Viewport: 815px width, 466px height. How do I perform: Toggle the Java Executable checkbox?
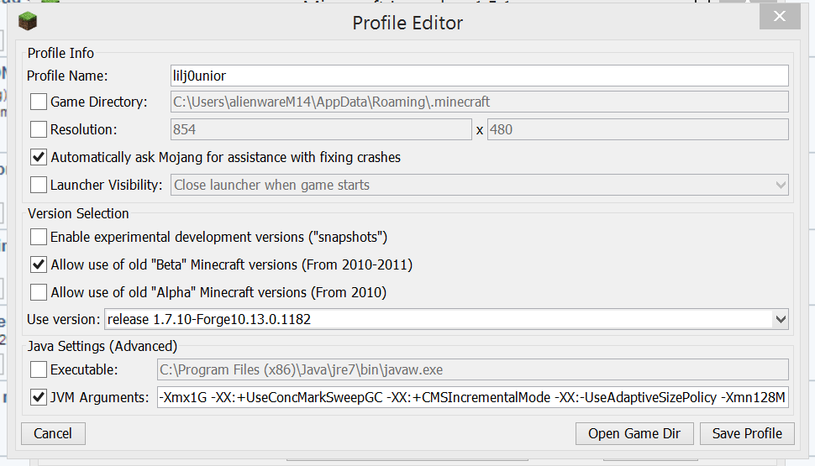pyautogui.click(x=39, y=369)
